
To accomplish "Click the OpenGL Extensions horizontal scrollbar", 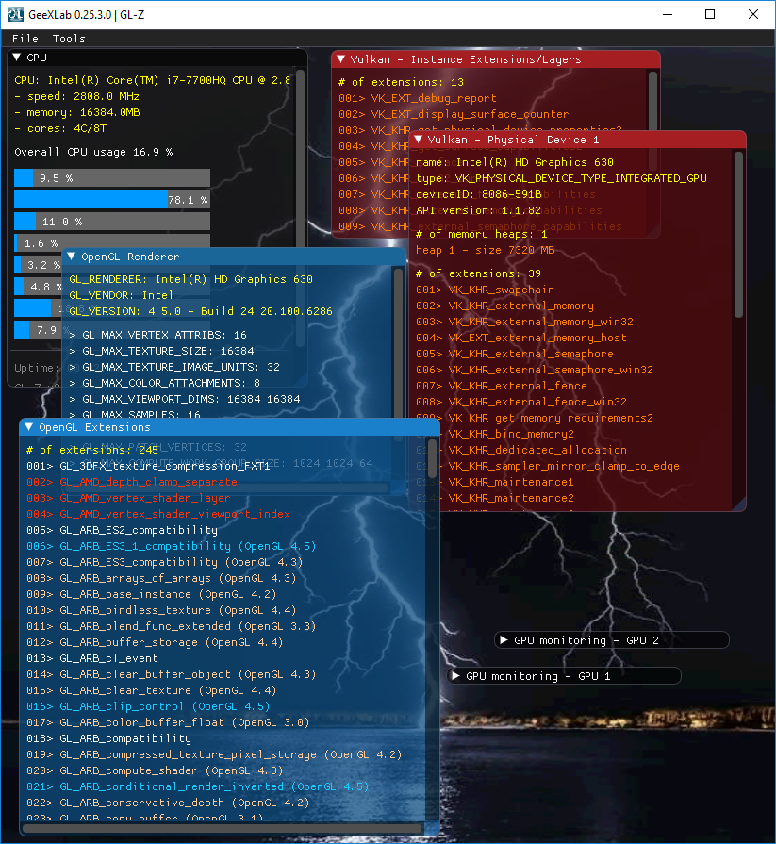I will click(223, 828).
